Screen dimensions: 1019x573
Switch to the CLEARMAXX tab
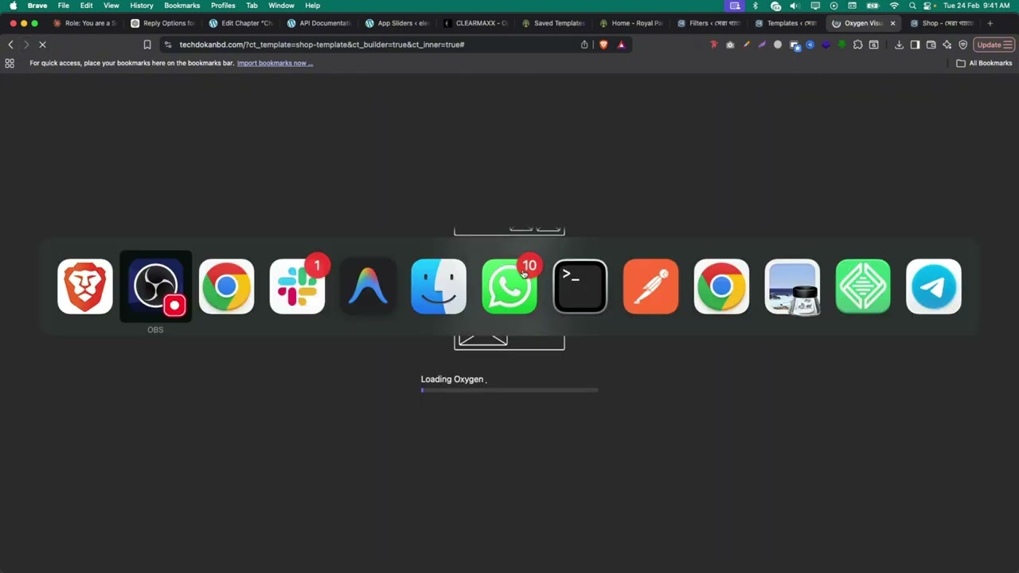tap(474, 23)
